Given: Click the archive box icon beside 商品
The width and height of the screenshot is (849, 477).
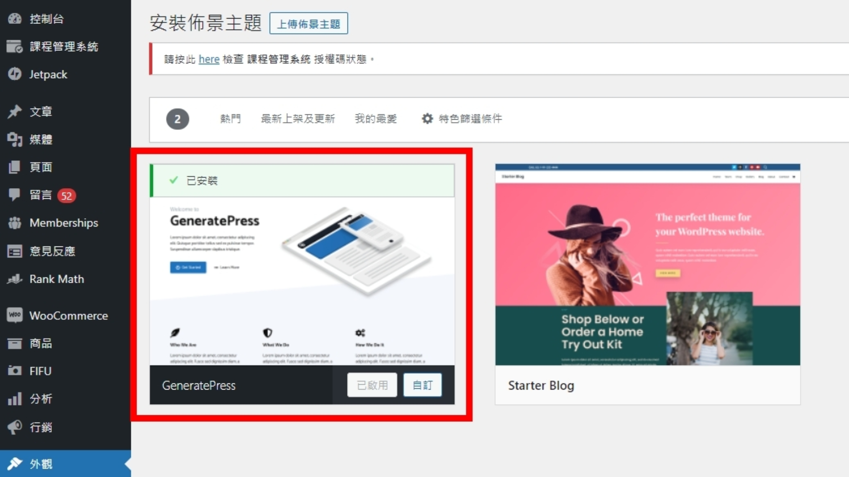Looking at the screenshot, I should pyautogui.click(x=15, y=343).
